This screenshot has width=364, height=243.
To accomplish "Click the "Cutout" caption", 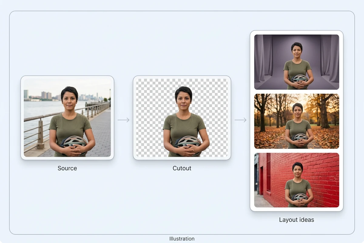I will pyautogui.click(x=182, y=168).
